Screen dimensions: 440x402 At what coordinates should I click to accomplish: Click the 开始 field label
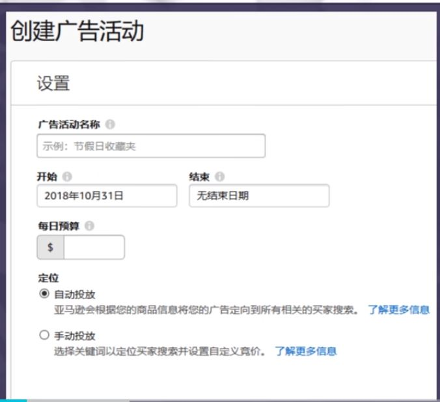point(47,177)
